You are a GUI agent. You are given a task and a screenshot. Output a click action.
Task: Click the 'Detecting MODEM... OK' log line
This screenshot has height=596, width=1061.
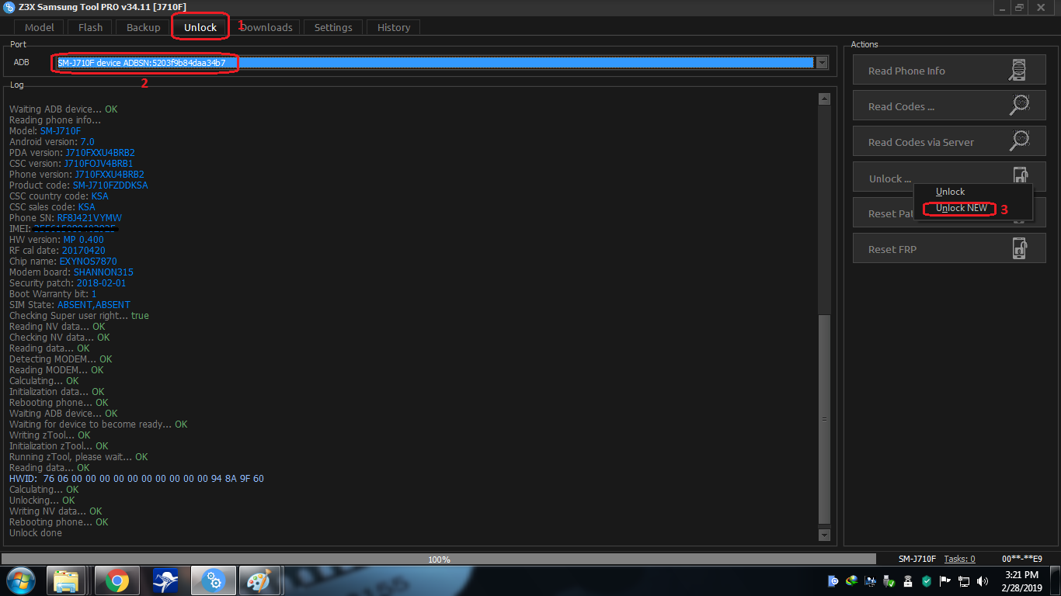[61, 359]
